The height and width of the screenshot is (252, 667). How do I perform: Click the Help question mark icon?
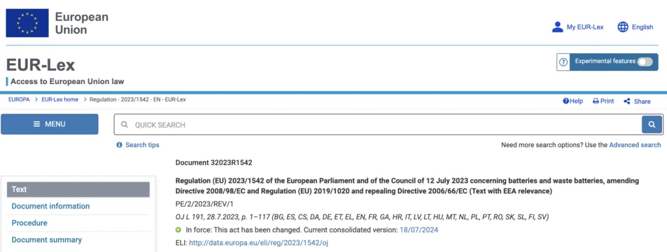click(566, 101)
